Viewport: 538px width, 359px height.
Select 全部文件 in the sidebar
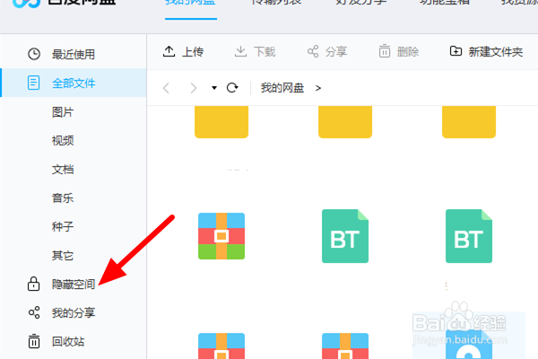[x=74, y=83]
